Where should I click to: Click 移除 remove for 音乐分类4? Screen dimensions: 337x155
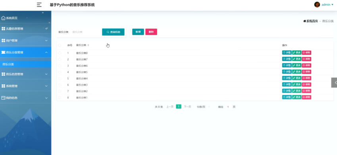point(306,78)
